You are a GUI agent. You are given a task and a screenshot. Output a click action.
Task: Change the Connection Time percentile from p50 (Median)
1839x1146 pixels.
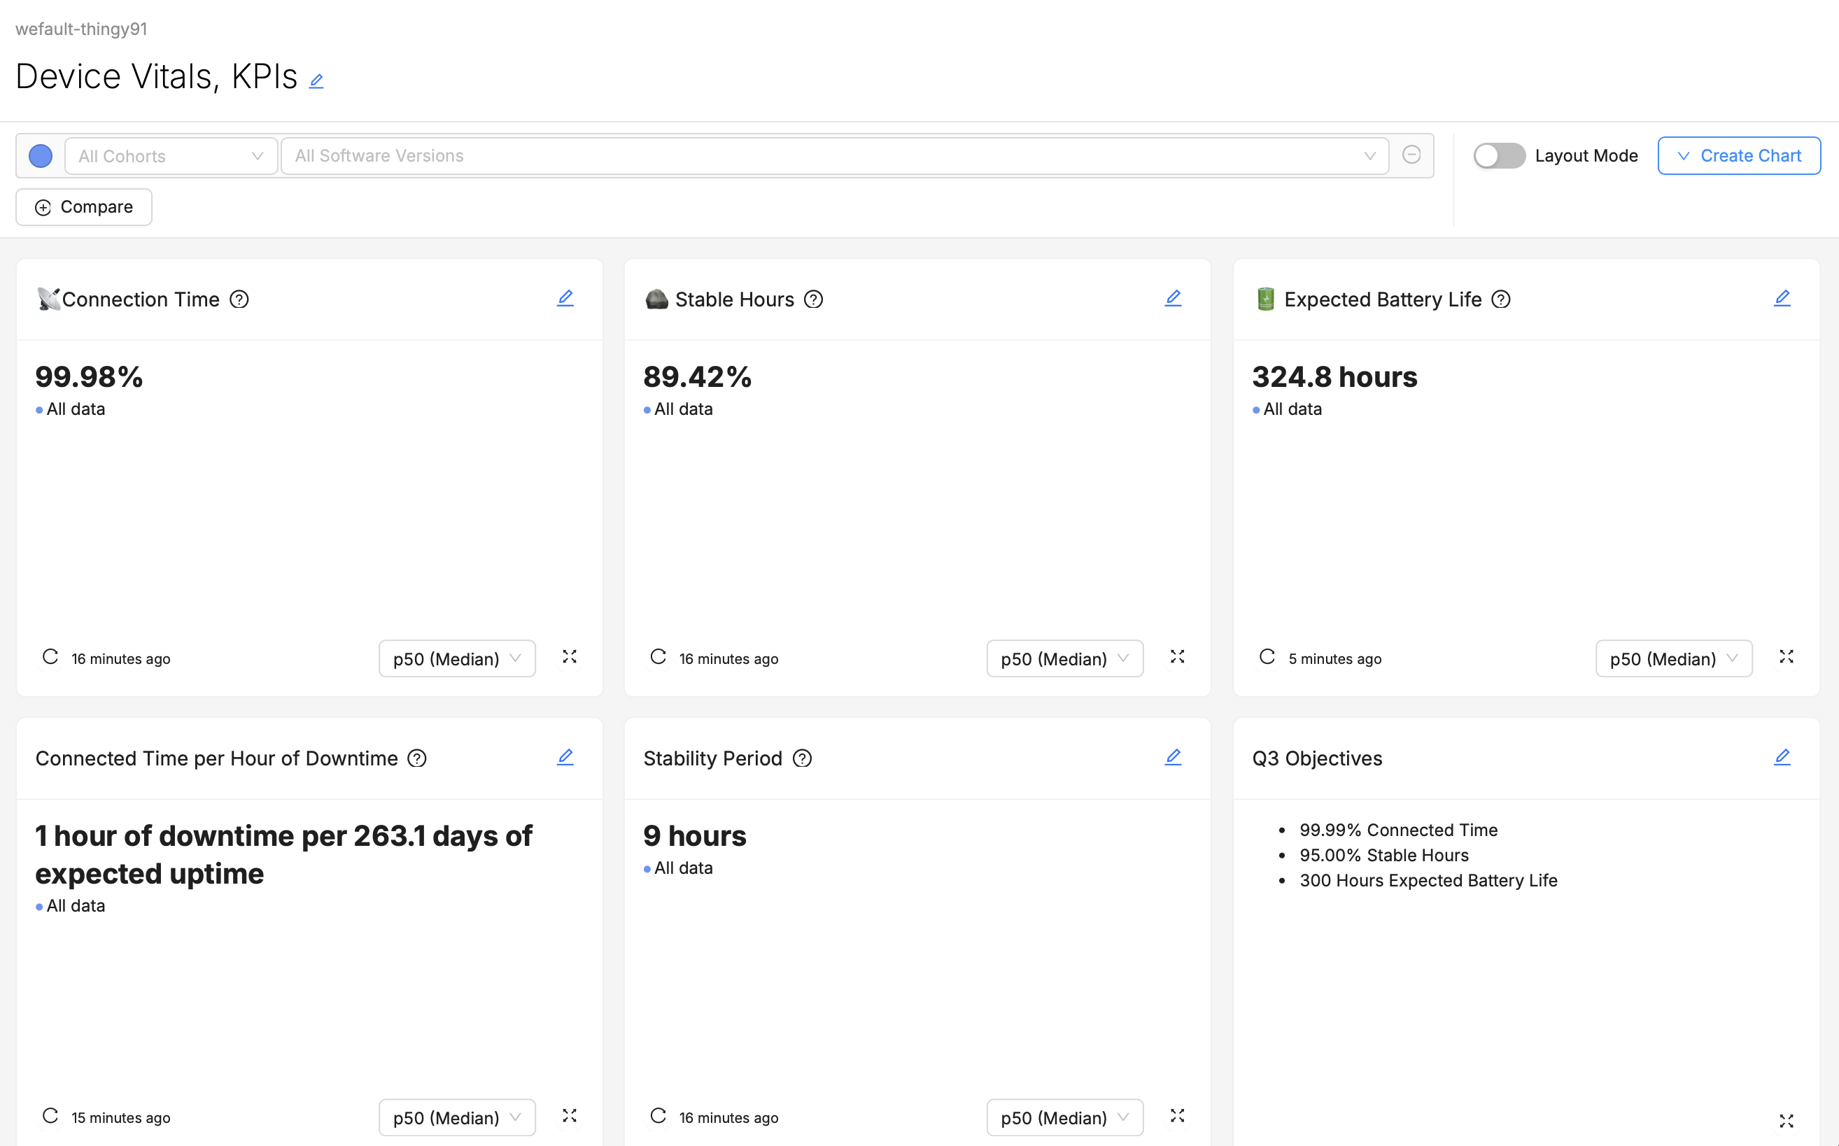(456, 658)
